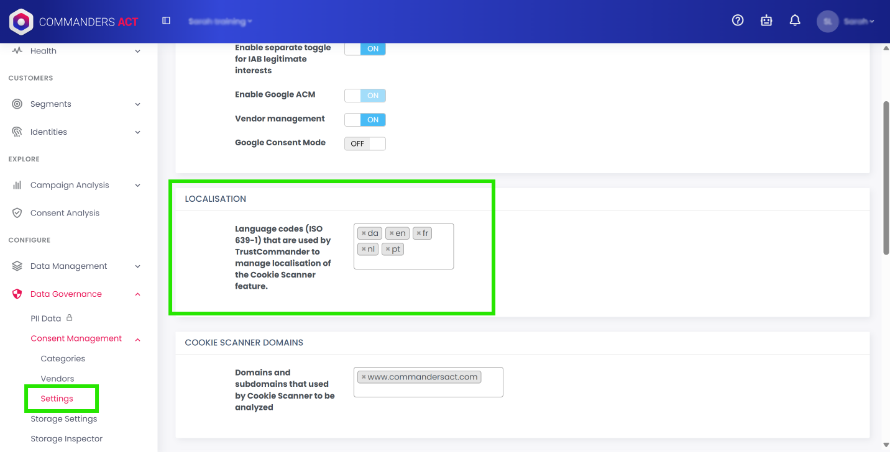Image resolution: width=890 pixels, height=452 pixels.
Task: Toggle the sidebar collapse icon
Action: (x=166, y=20)
